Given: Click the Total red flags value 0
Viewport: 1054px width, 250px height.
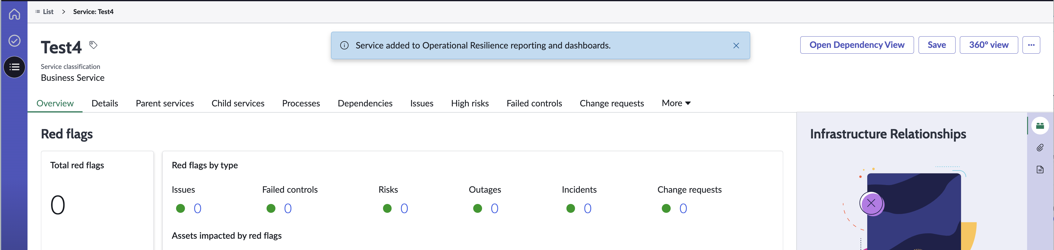Looking at the screenshot, I should pos(58,205).
